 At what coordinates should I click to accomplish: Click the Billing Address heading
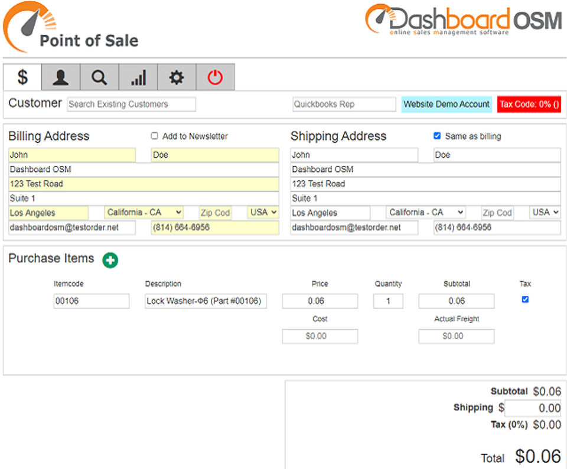(x=49, y=136)
